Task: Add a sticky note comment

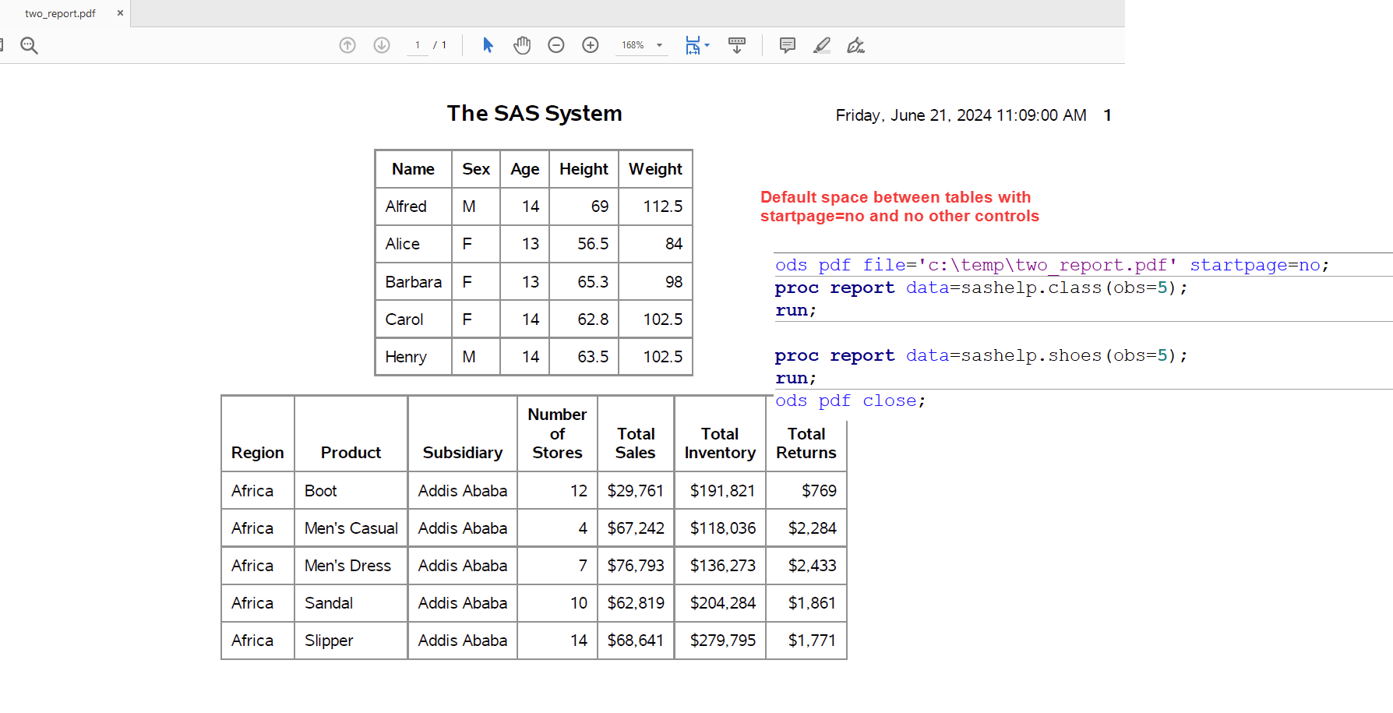Action: [788, 45]
